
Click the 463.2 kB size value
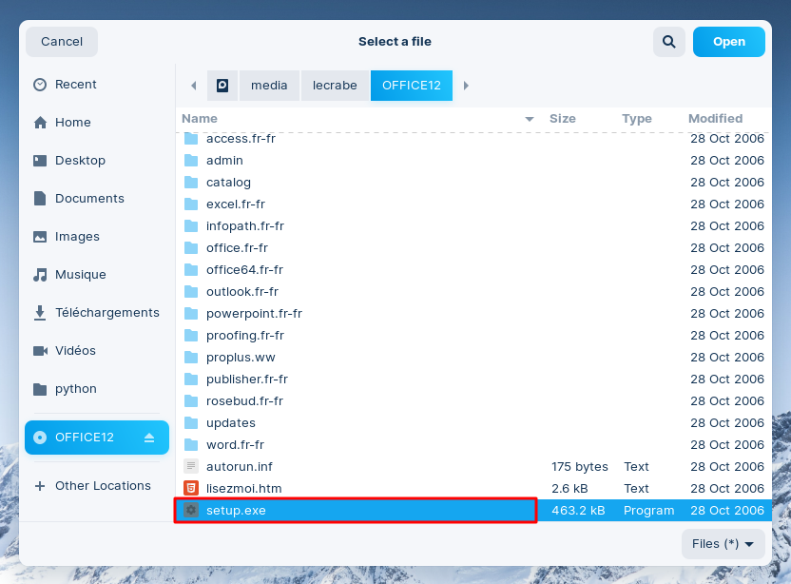coord(578,511)
